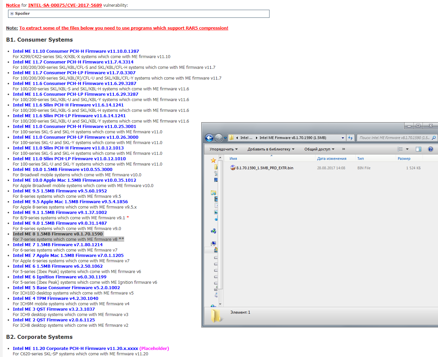Viewport: 438px width, 357px height.
Task: Select the Homegroup icon in navigation pane
Action: click(x=213, y=231)
